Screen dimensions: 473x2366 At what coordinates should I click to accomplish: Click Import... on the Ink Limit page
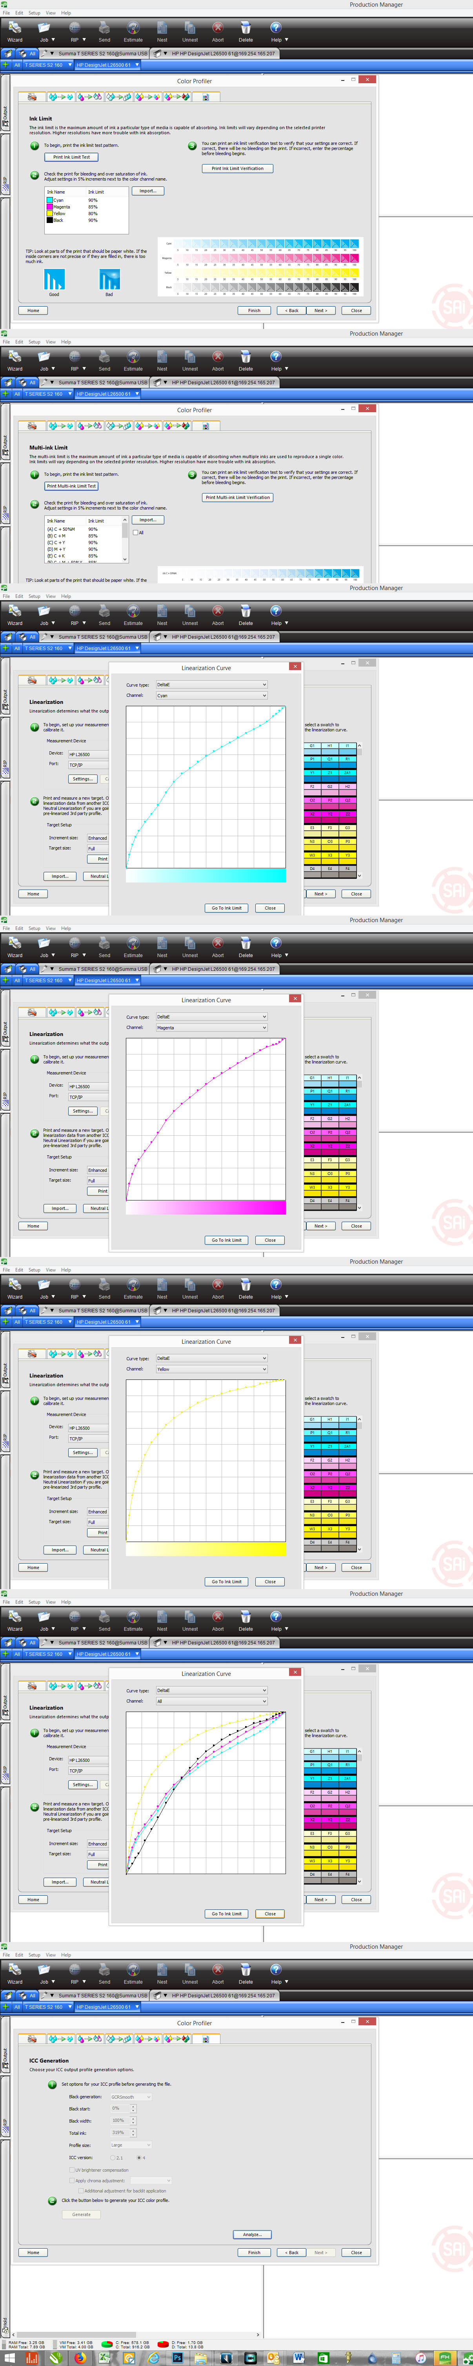pos(148,191)
